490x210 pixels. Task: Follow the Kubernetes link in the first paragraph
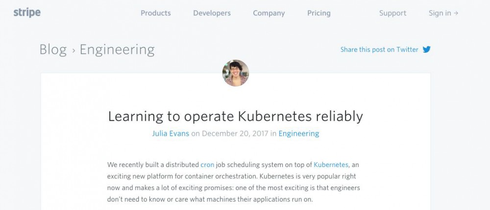pyautogui.click(x=331, y=165)
